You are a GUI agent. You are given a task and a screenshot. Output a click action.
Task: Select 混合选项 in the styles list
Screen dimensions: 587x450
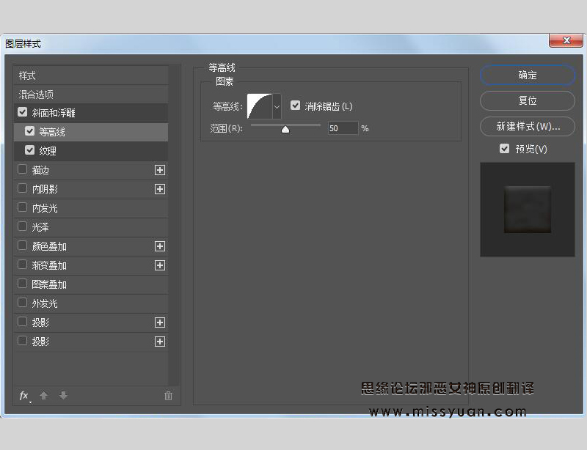[x=37, y=95]
